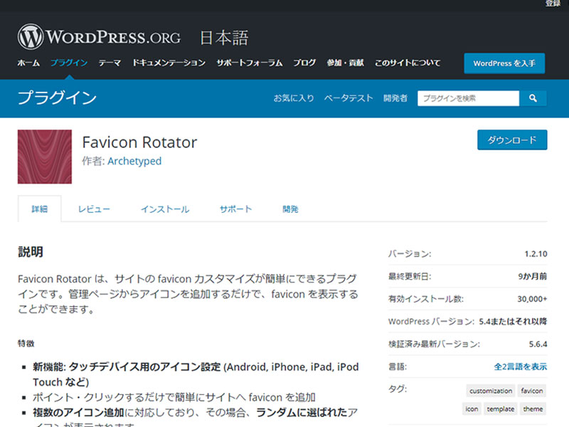Switch to the レビュー tab

(94, 209)
